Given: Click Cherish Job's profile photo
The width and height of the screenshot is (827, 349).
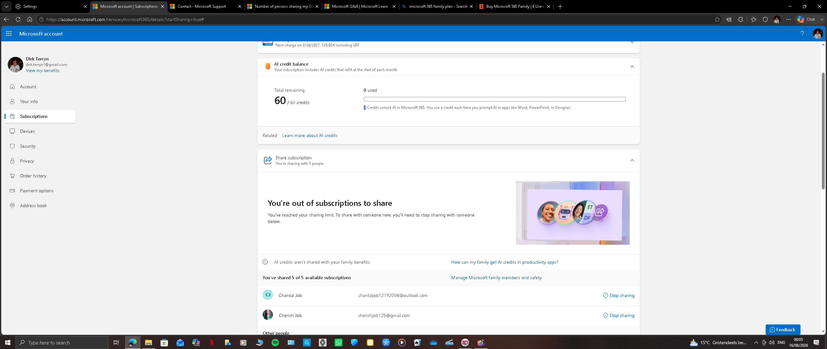Looking at the screenshot, I should coord(268,315).
